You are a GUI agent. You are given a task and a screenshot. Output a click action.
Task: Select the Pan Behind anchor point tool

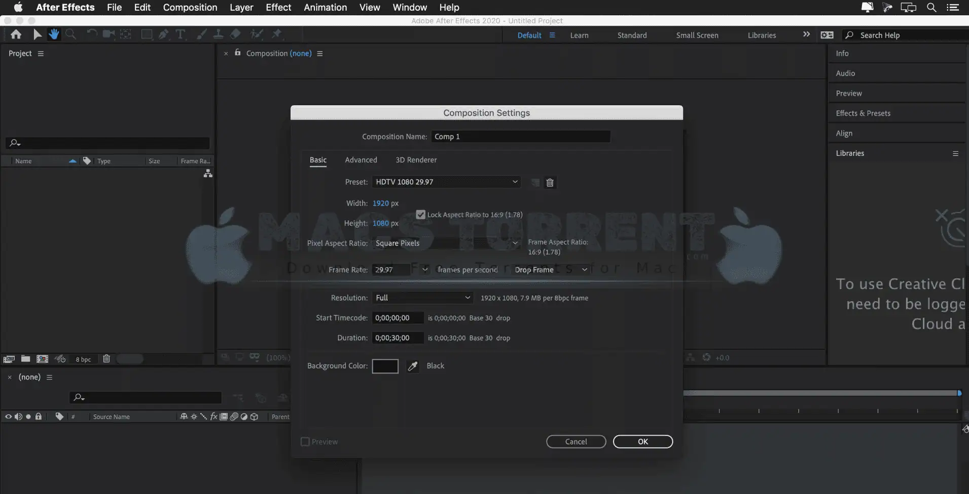click(126, 34)
